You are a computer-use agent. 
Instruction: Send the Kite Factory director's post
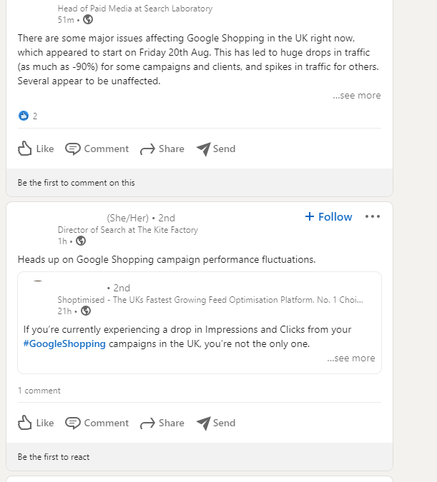pyautogui.click(x=215, y=423)
